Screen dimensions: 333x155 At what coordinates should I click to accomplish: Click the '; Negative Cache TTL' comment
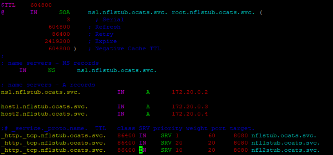(x=124, y=49)
